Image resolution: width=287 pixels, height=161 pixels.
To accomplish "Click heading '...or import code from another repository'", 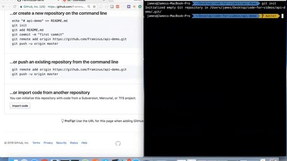I will point(50,93).
